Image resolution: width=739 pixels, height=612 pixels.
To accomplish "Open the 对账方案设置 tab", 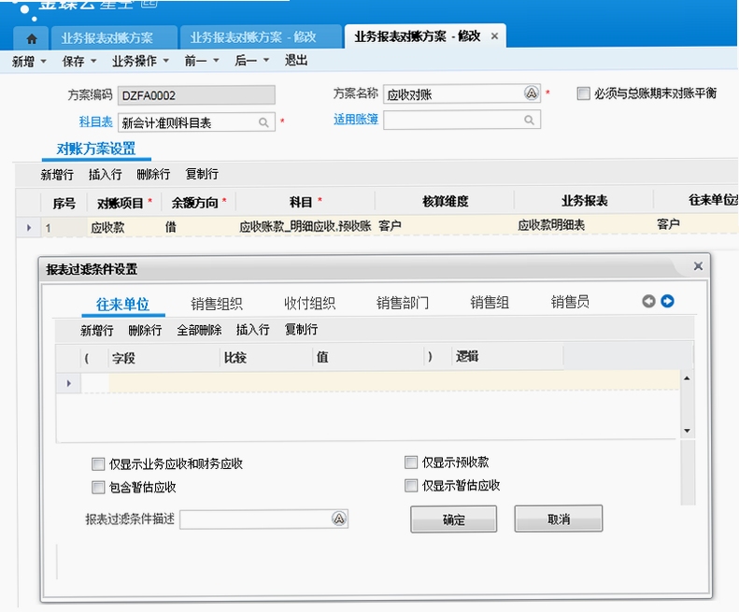I will click(x=96, y=149).
